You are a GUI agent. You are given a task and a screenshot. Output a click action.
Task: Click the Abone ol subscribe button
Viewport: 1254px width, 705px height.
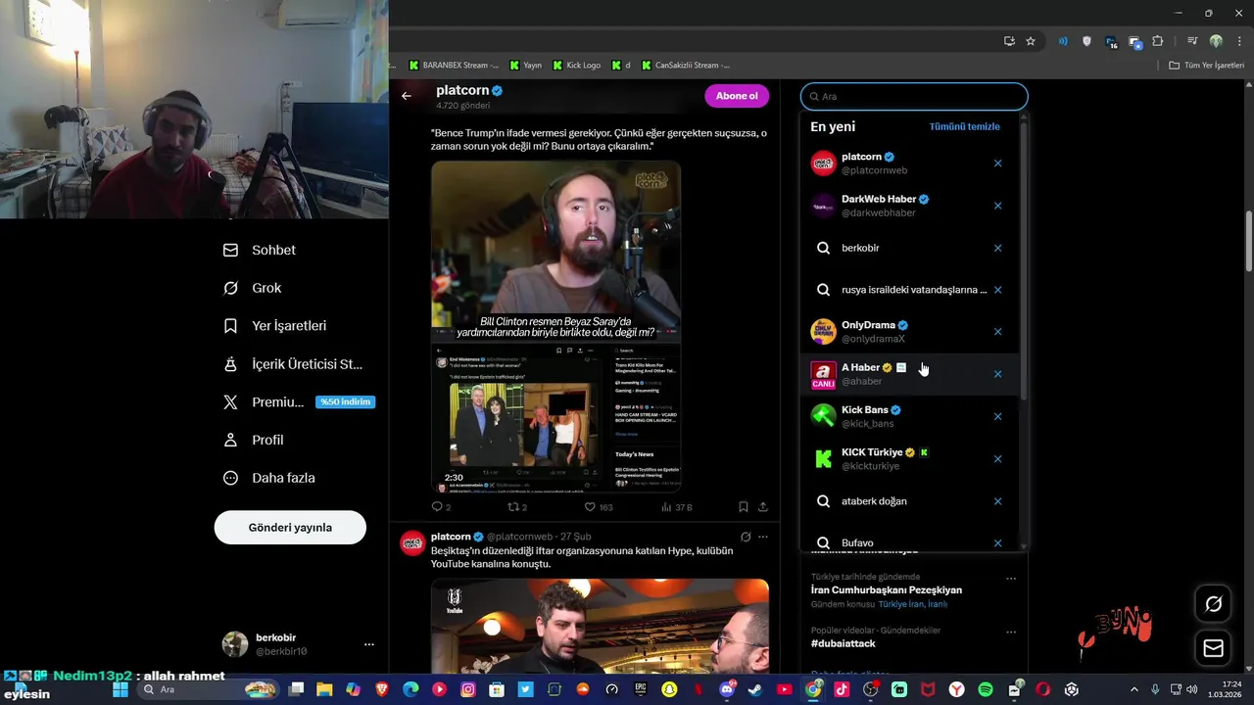click(737, 96)
